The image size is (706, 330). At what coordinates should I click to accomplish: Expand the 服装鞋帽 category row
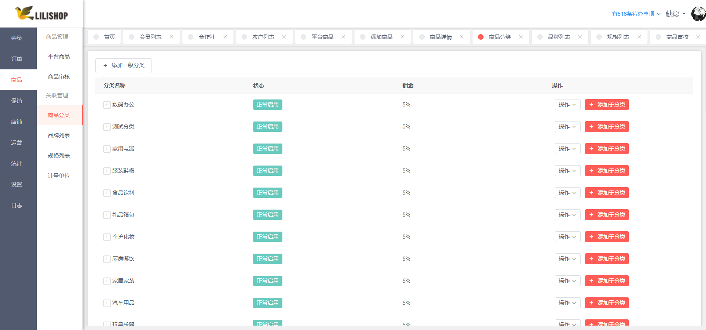point(107,171)
